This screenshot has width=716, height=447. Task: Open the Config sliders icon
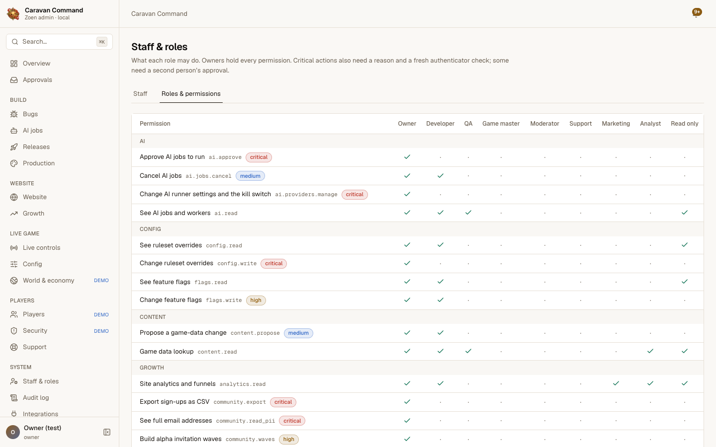coord(14,264)
